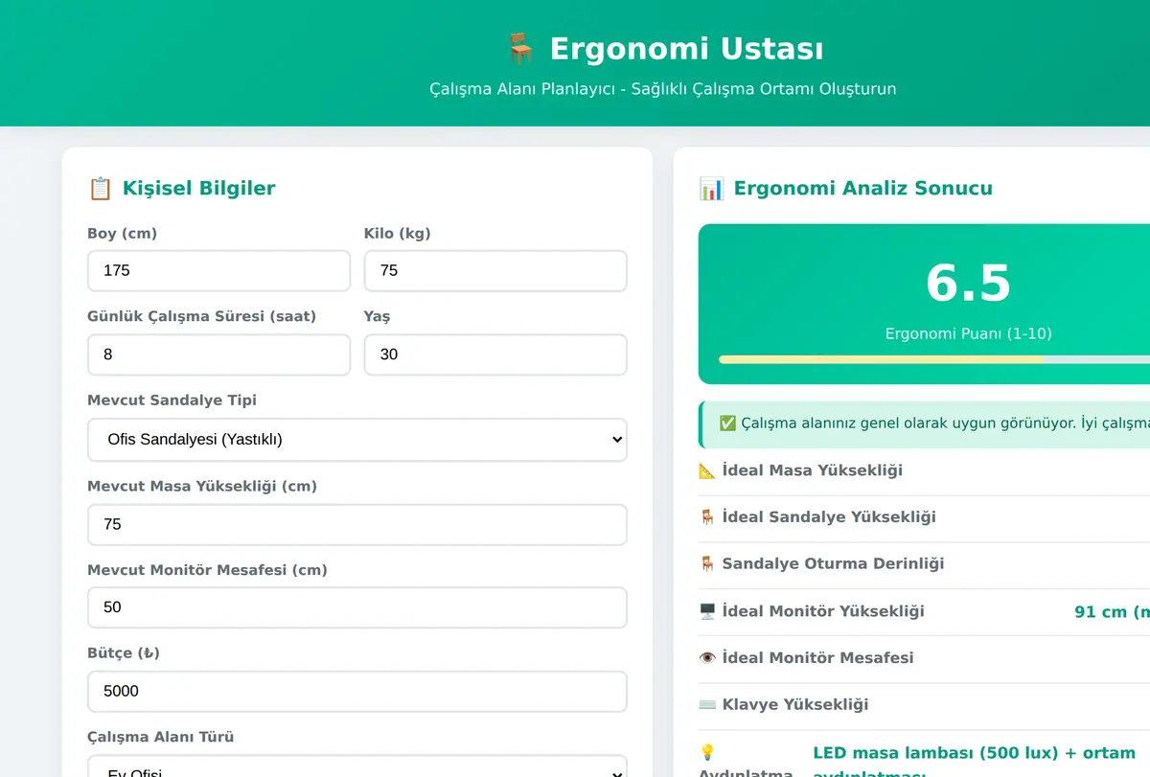Image resolution: width=1150 pixels, height=777 pixels.
Task: Click the bar chart icon beside Ergonomi Analiz Sonucu
Action: coord(712,188)
